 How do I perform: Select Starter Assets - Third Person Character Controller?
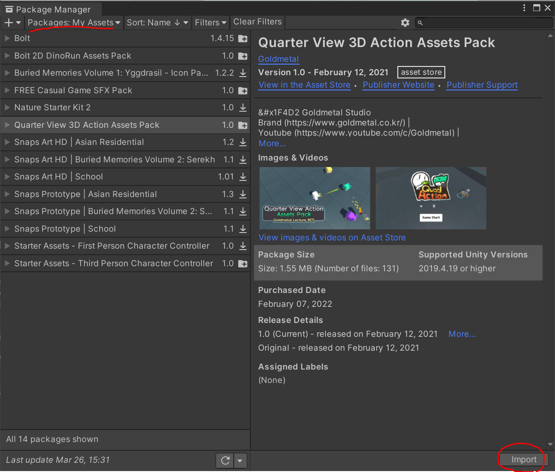(x=125, y=263)
